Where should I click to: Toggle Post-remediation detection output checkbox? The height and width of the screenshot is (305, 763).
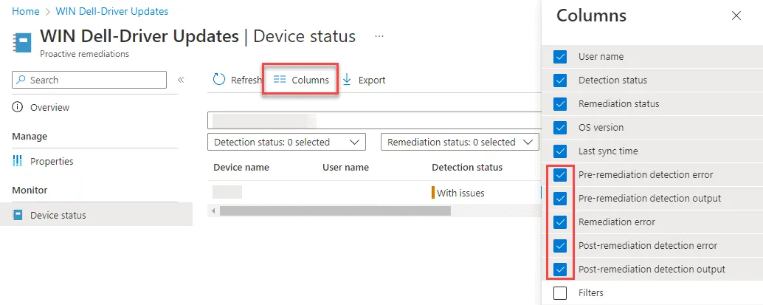click(560, 269)
